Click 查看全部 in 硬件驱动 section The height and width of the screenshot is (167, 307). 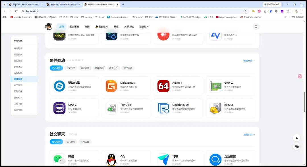click(249, 61)
